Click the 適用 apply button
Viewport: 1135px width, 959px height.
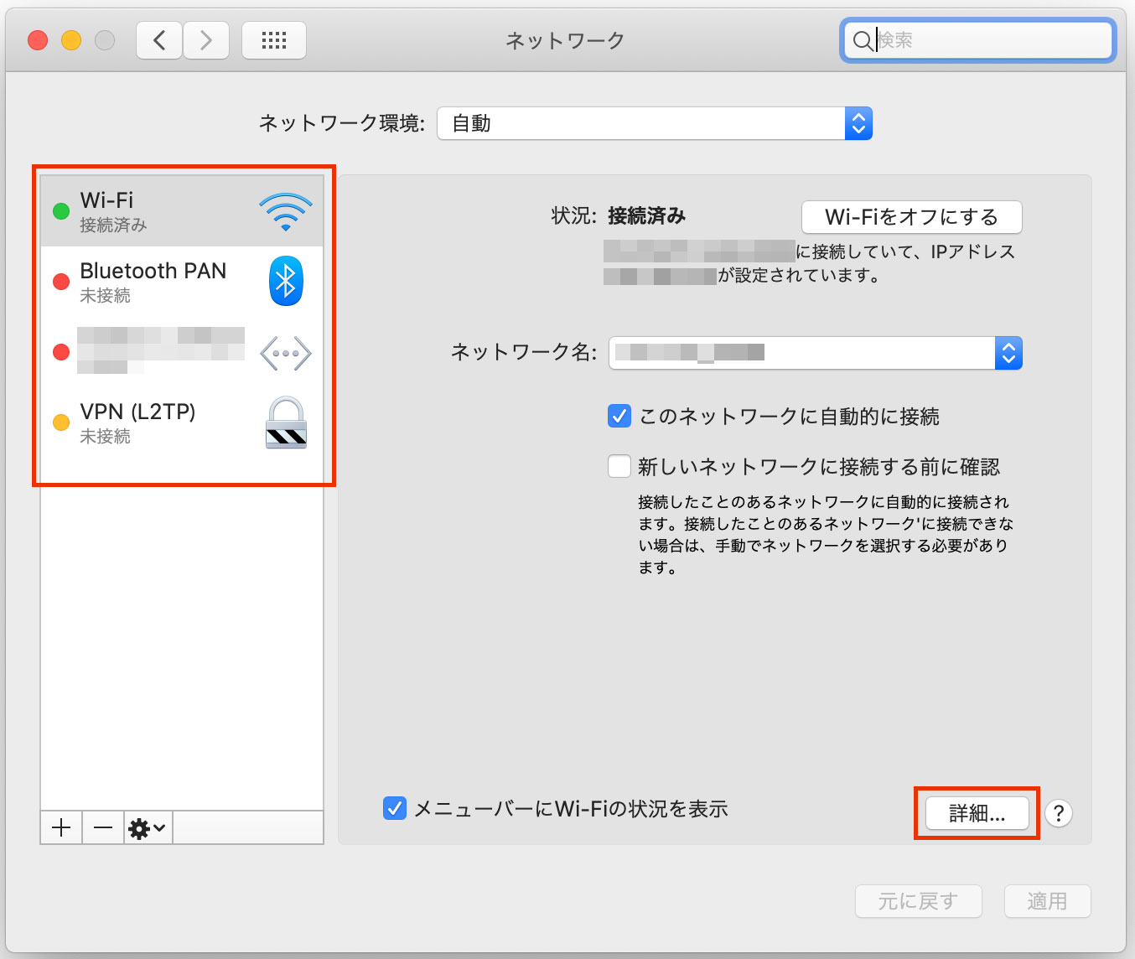click(x=1048, y=901)
